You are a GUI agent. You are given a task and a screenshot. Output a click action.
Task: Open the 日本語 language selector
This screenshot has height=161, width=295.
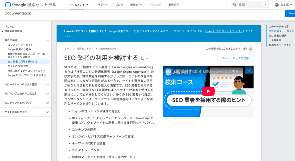click(283, 5)
